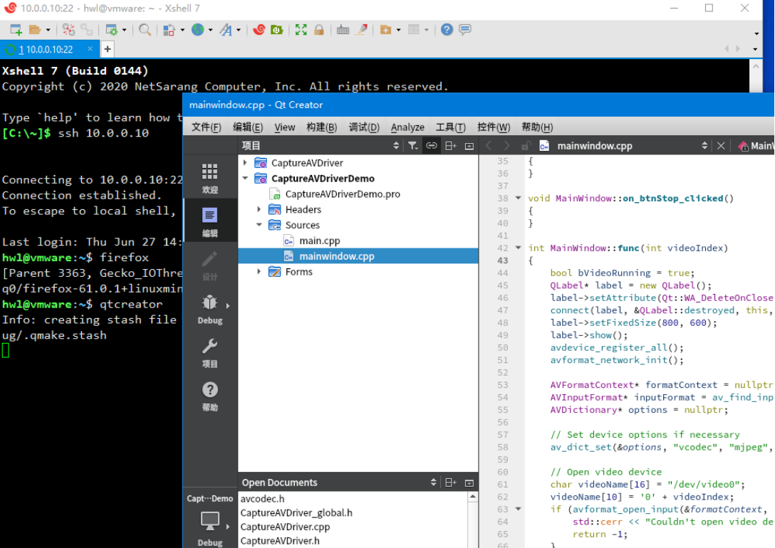Open the 构建(B) menu in Qt Creator

(322, 127)
